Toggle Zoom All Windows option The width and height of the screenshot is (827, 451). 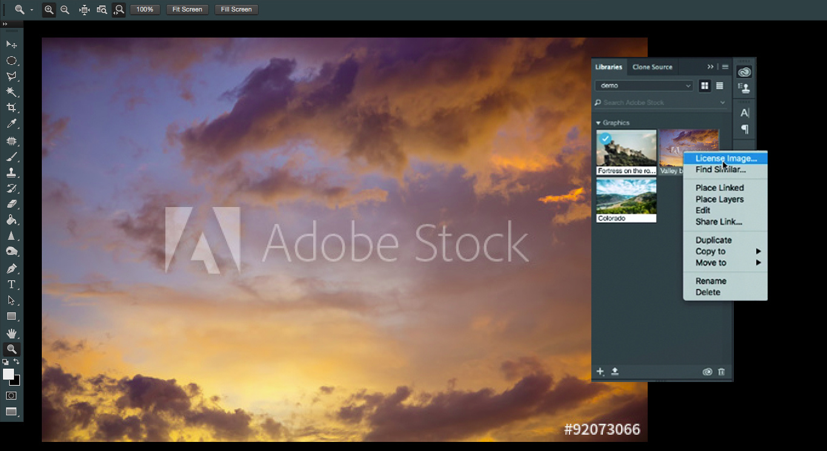coord(102,10)
